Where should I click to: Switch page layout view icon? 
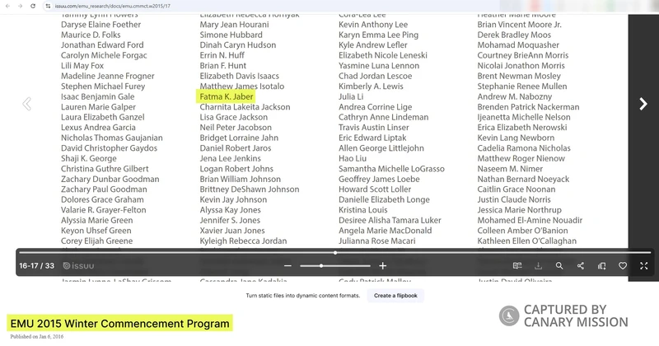[517, 266]
